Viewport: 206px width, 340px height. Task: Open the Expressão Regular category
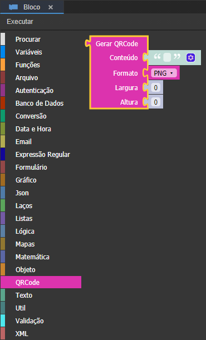pos(41,154)
